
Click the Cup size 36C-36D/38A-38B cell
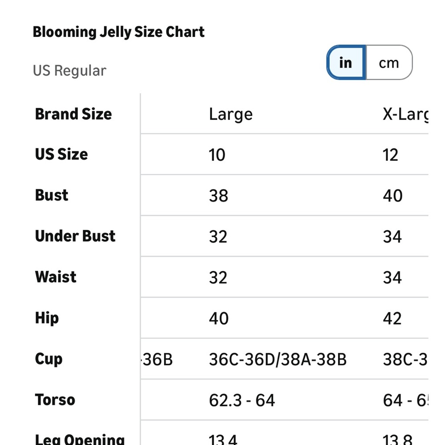[x=278, y=360]
